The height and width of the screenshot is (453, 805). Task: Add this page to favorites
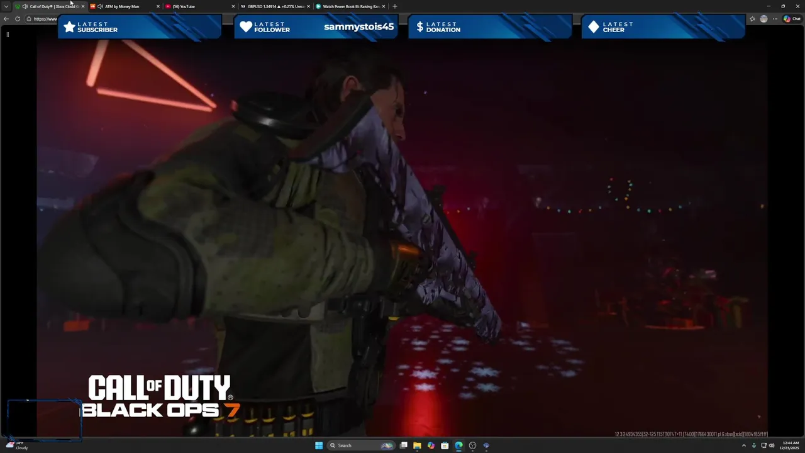752,19
